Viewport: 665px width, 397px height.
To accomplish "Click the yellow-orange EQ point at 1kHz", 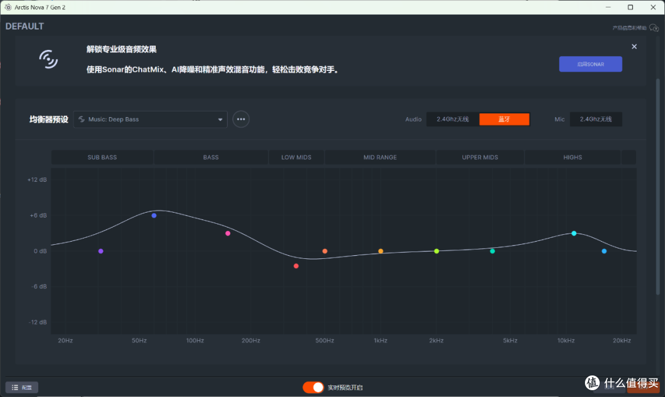I will pyautogui.click(x=381, y=252).
